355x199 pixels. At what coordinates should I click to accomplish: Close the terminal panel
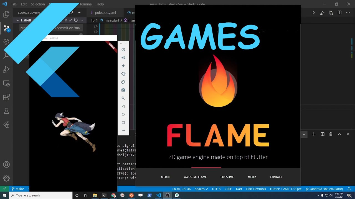[348, 134]
